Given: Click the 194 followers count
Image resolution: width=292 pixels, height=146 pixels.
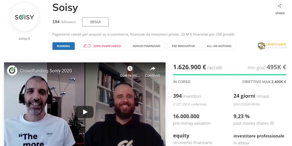Looking at the screenshot, I should (64, 22).
